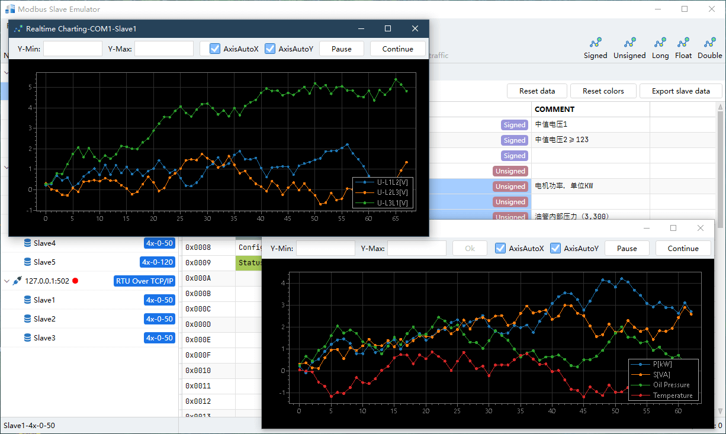Click the database icon next to Slave5

(27, 262)
